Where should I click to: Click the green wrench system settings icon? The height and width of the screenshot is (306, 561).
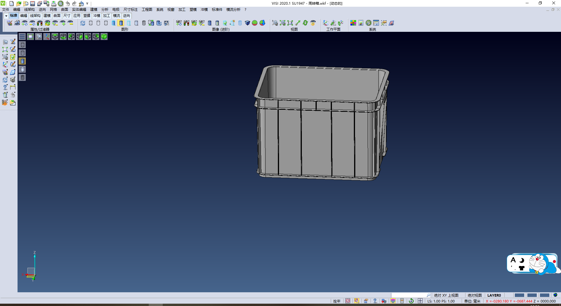pyautogui.click(x=368, y=23)
